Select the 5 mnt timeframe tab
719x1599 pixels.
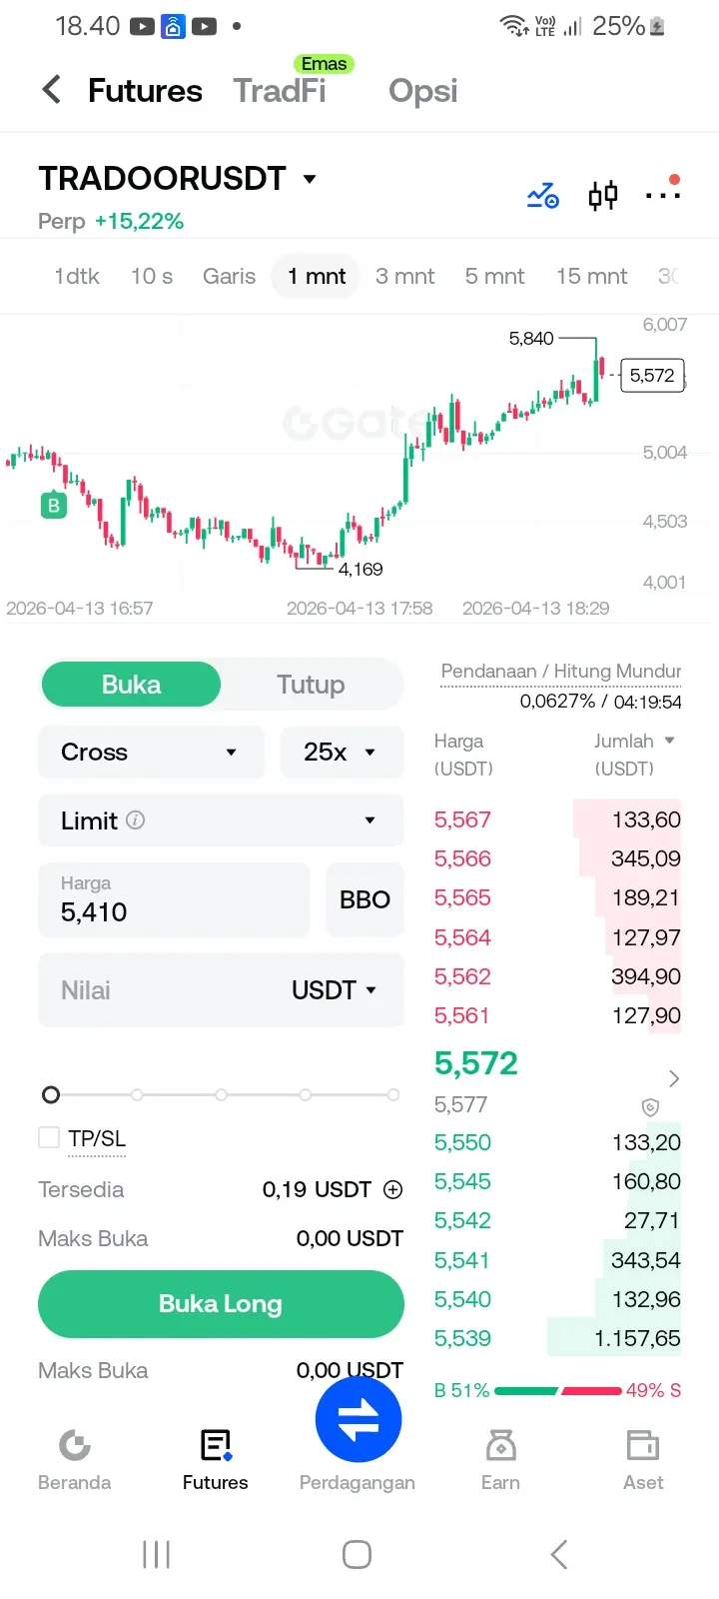pyautogui.click(x=494, y=276)
